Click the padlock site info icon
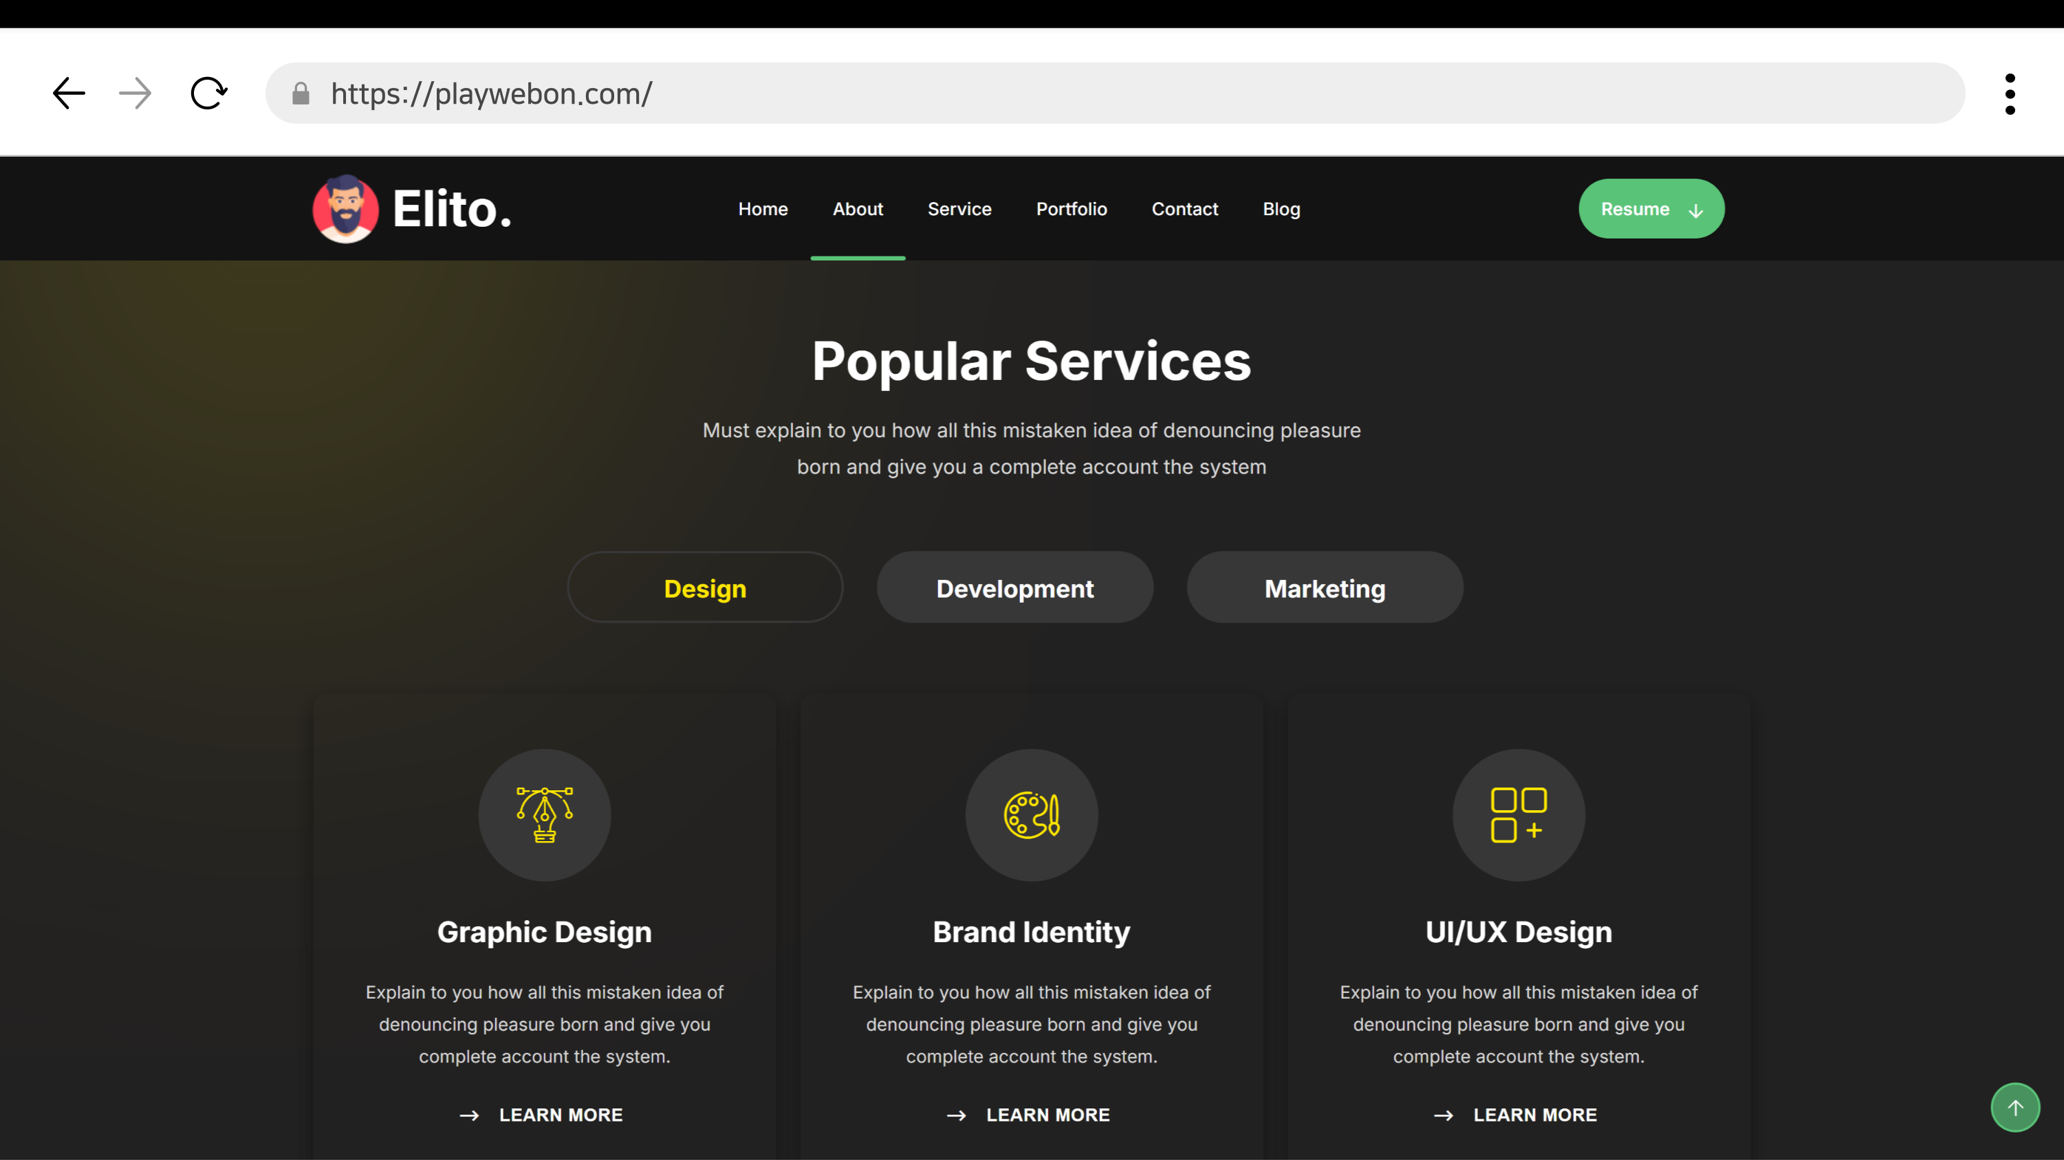This screenshot has height=1160, width=2064. [x=301, y=93]
